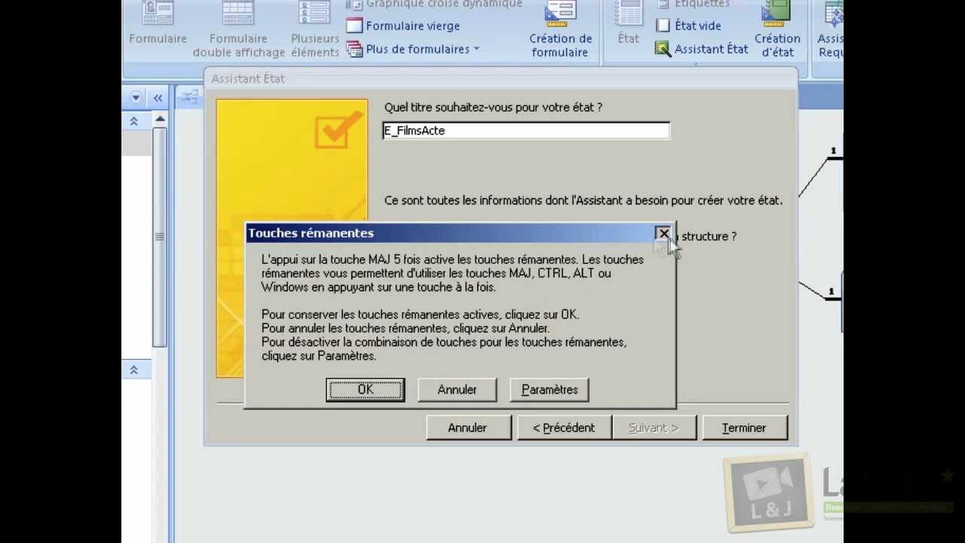Click the wizard's Annuler button
This screenshot has height=543, width=965.
(467, 428)
